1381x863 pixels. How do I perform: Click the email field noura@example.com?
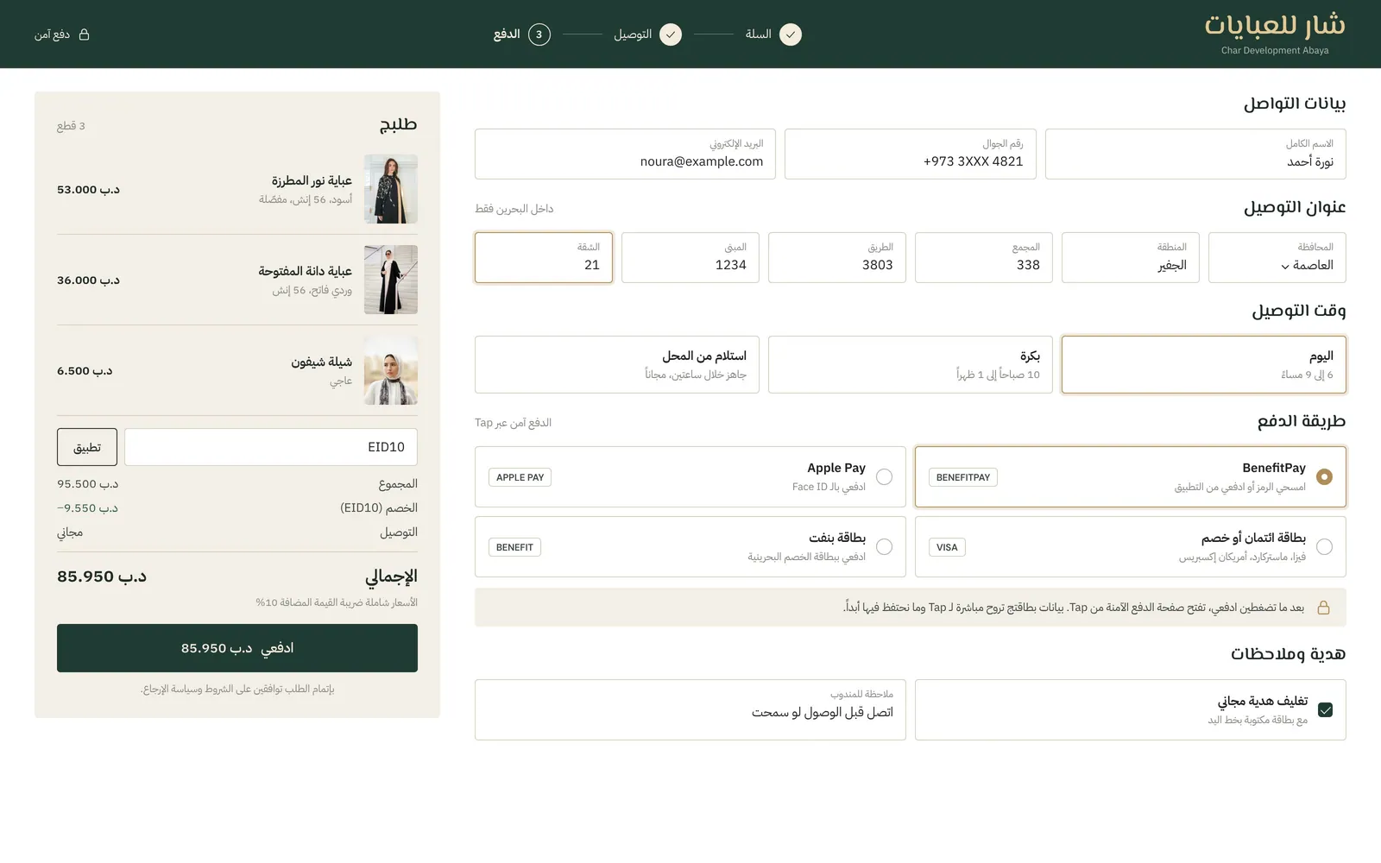(625, 154)
